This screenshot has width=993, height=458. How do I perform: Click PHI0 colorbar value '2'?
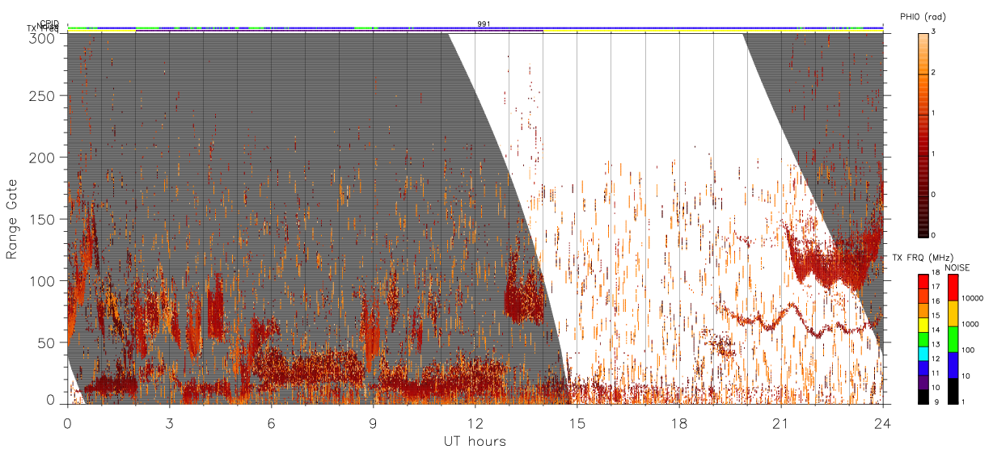[x=934, y=74]
